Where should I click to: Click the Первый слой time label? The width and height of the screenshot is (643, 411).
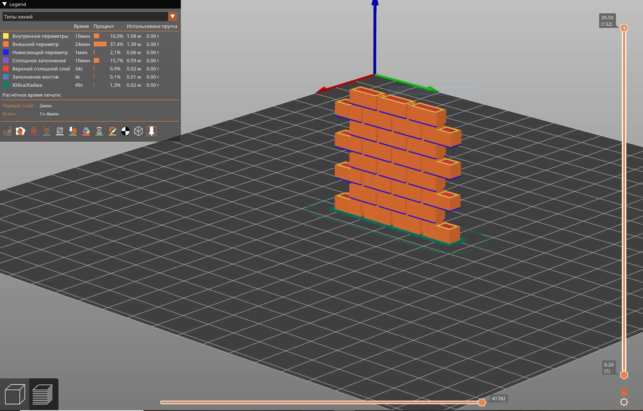coord(18,106)
